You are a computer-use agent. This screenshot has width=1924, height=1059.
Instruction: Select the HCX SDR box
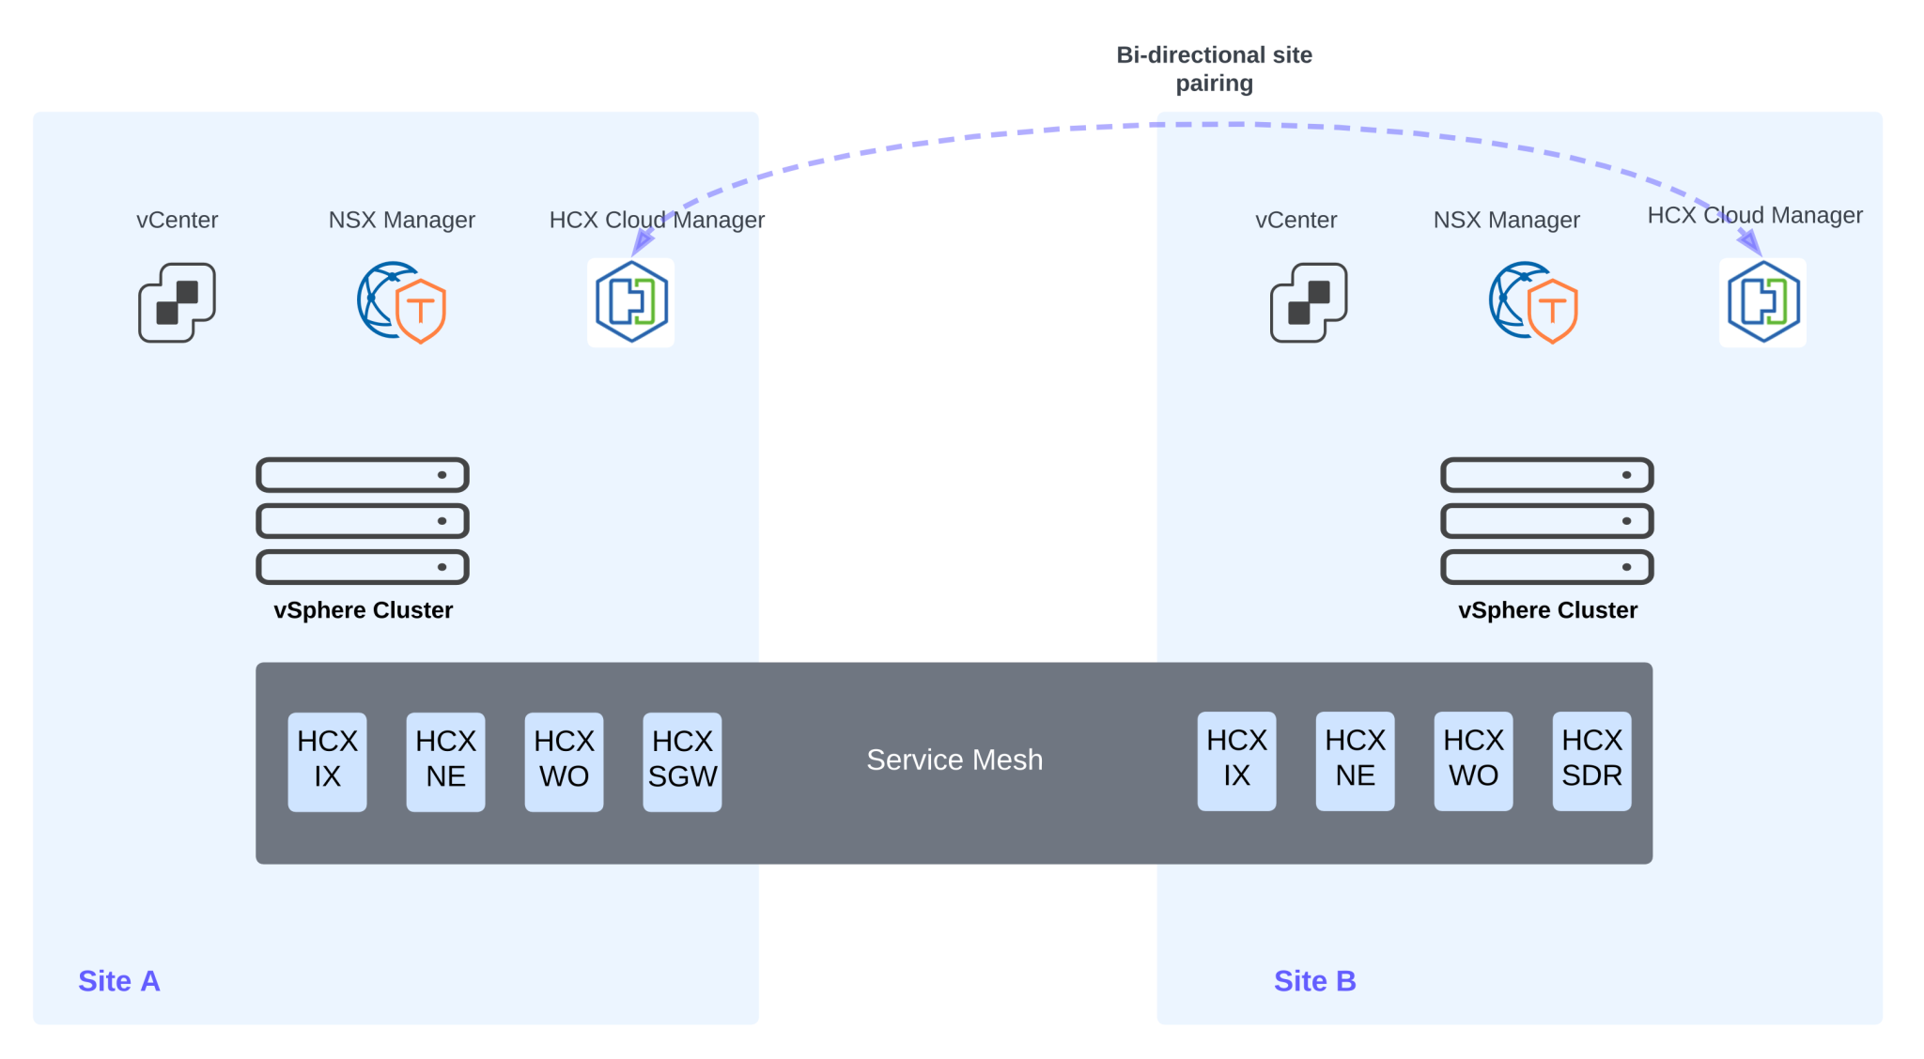[x=1591, y=760]
